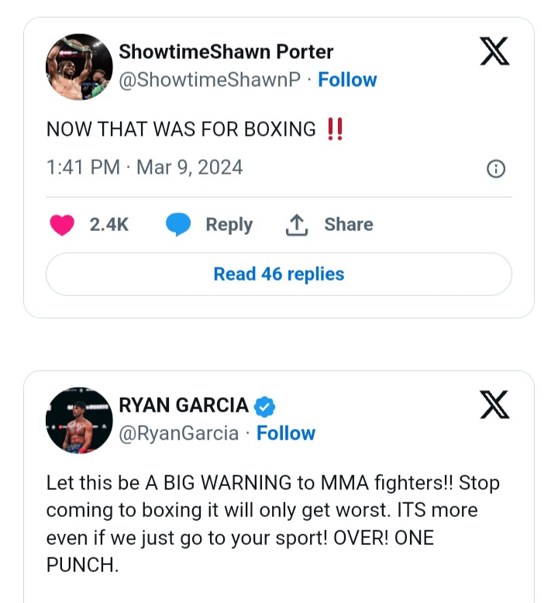Screen dimensions: 558x603
Task: Open the ShowtimeShawn Porter display name
Action: click(226, 52)
